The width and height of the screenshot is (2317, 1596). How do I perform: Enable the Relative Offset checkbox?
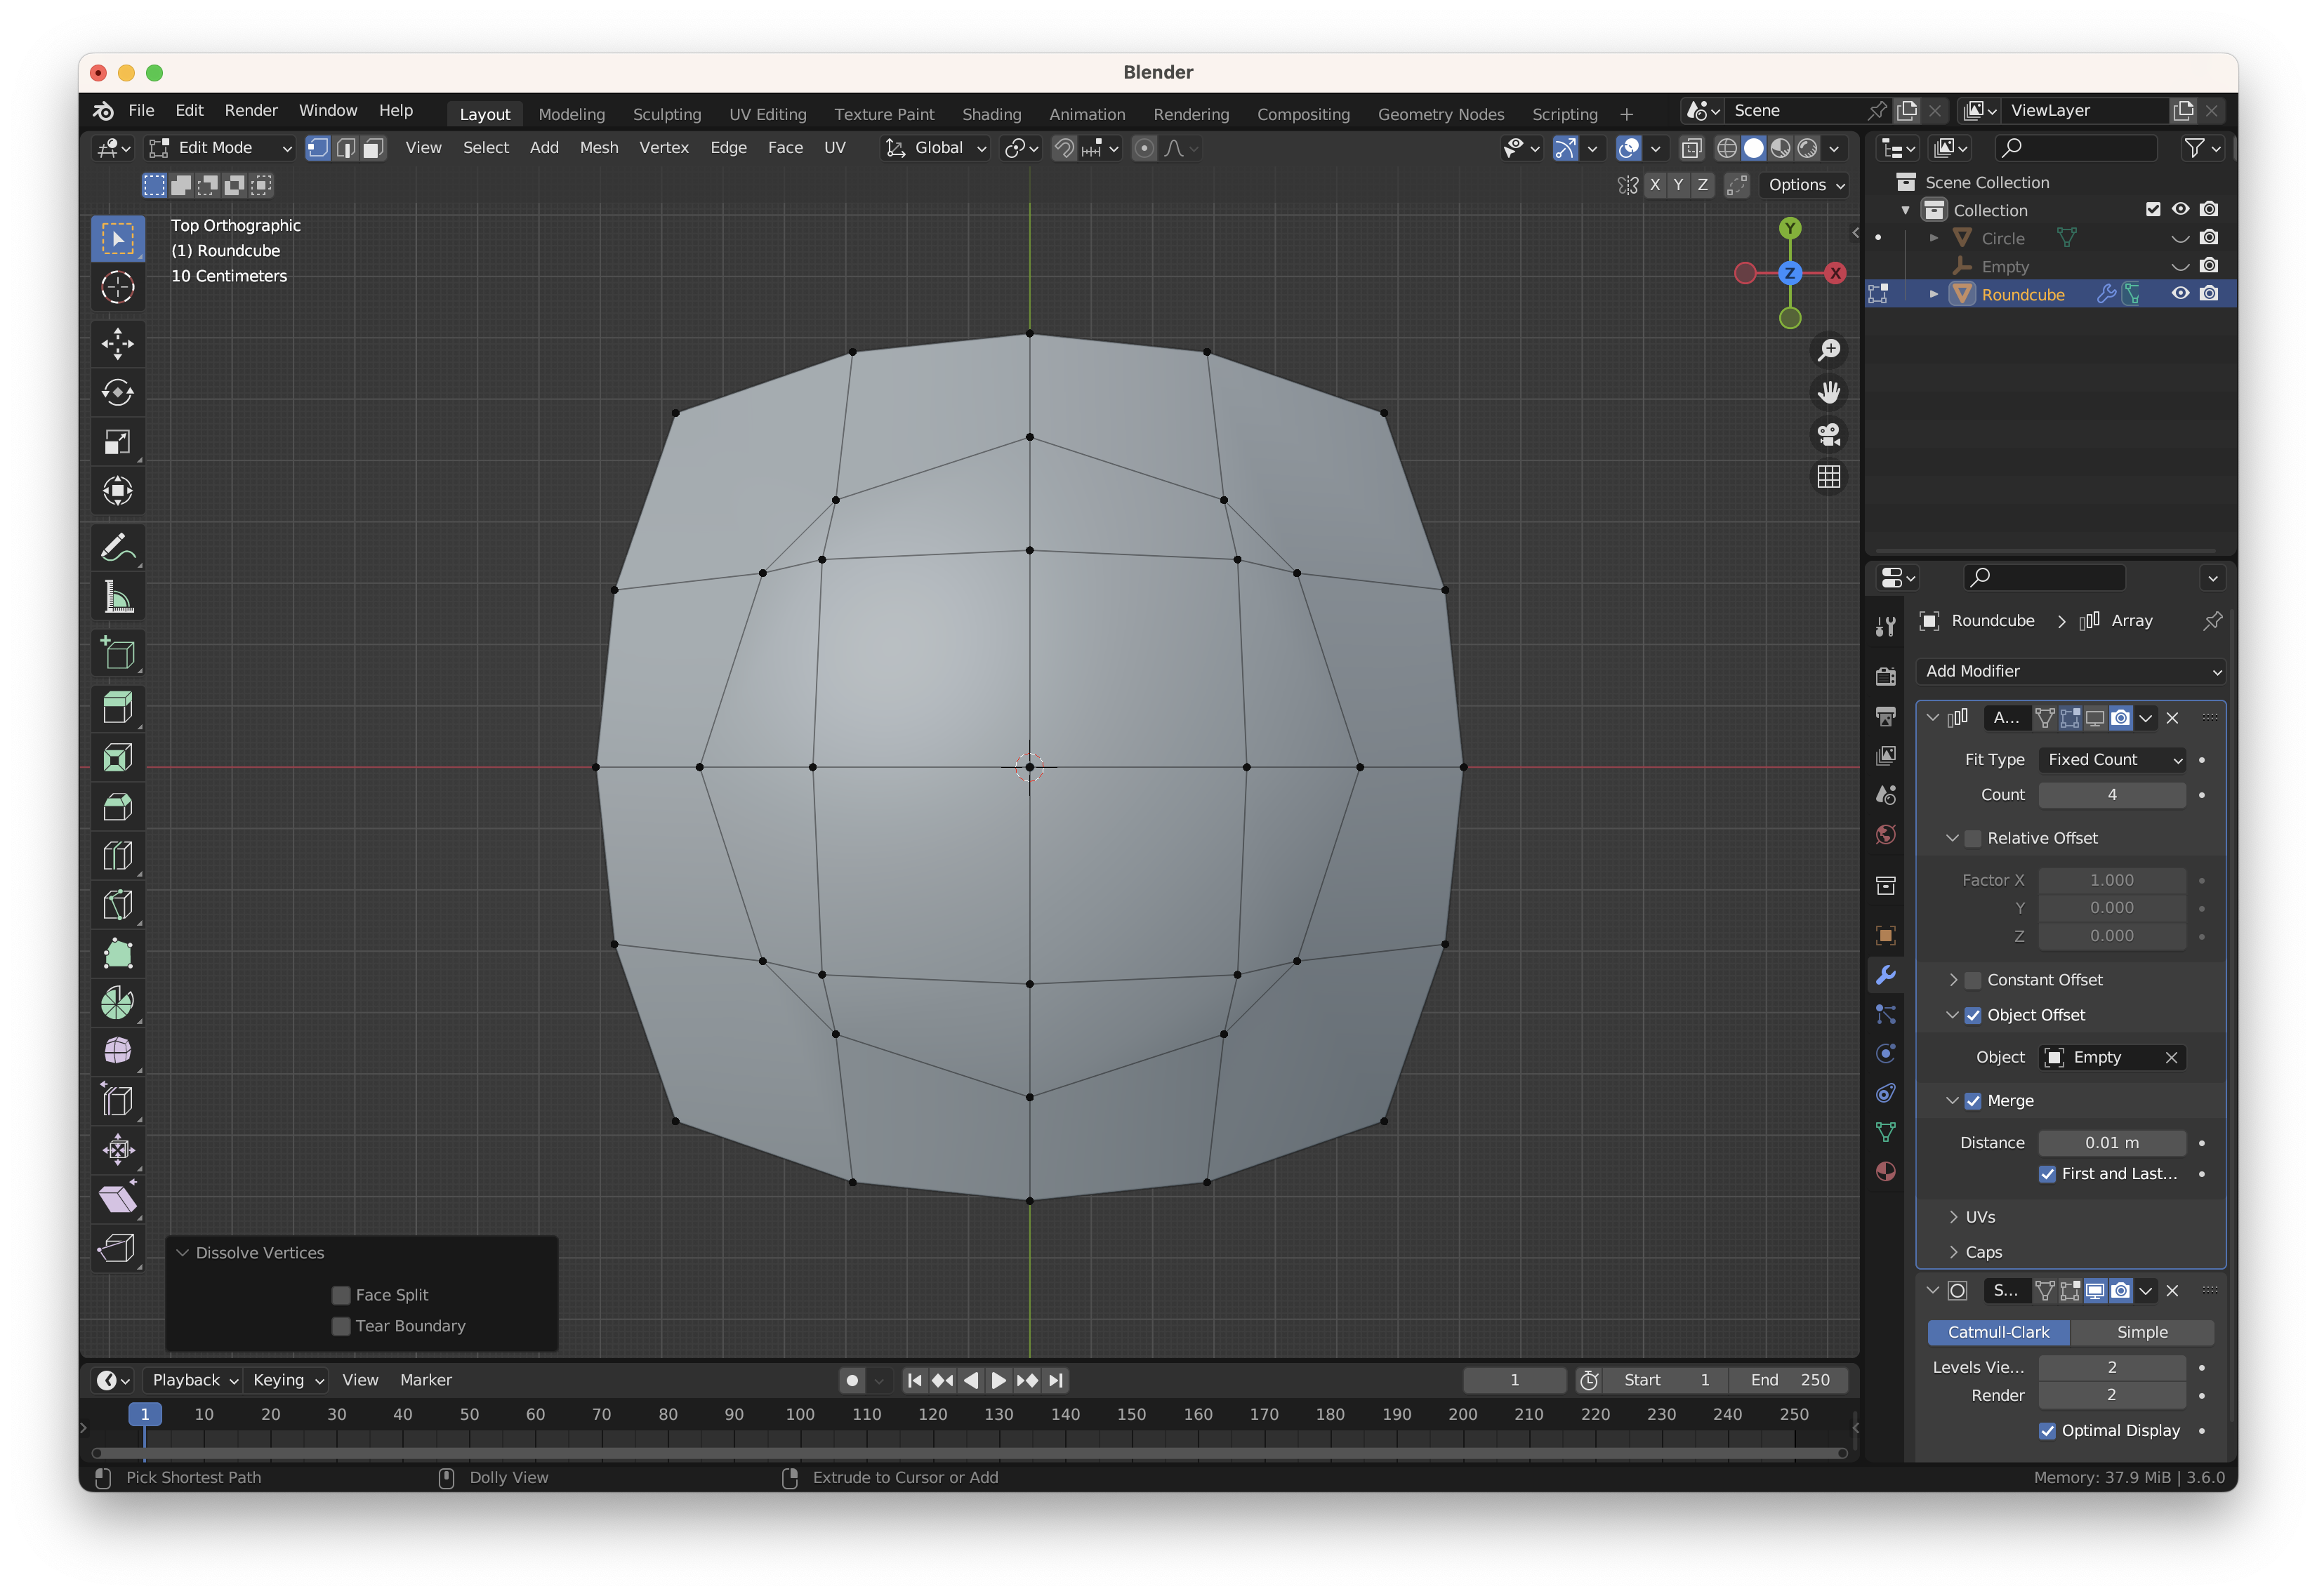click(1973, 838)
